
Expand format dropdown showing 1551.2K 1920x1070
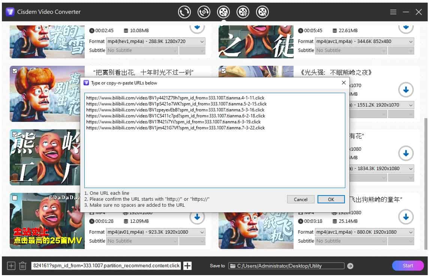(x=382, y=105)
